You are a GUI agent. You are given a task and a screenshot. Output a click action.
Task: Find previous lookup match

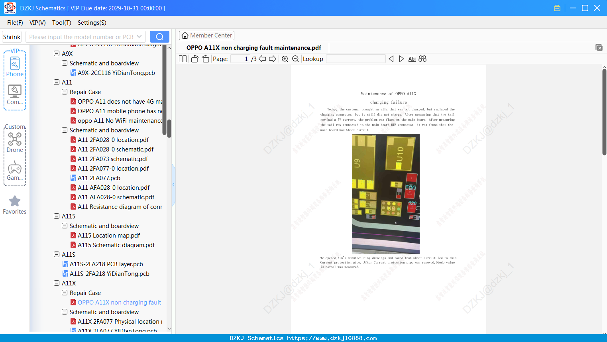pos(391,59)
